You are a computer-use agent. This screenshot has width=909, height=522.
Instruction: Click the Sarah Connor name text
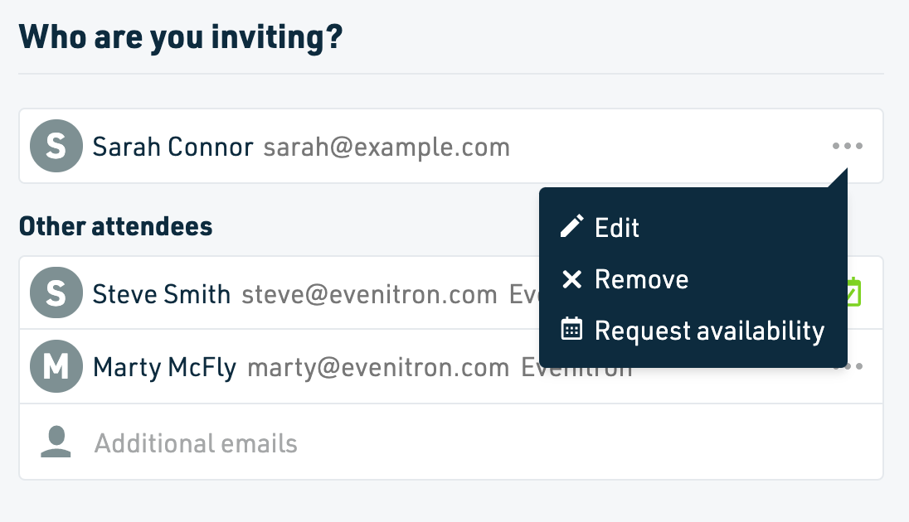coord(173,147)
